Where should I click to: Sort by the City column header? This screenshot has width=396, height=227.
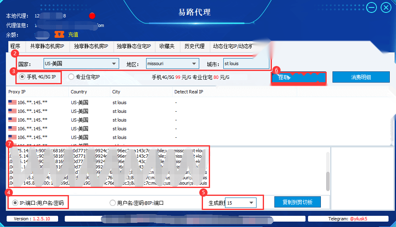coord(141,92)
